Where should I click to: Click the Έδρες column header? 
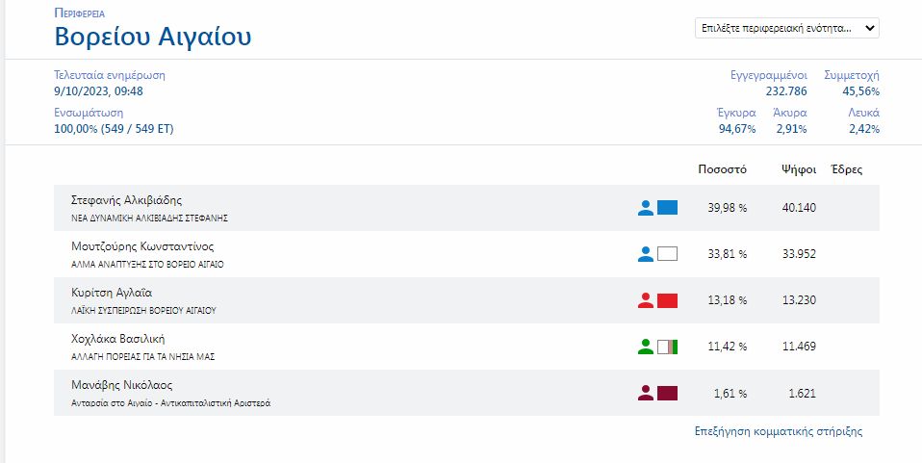point(846,169)
